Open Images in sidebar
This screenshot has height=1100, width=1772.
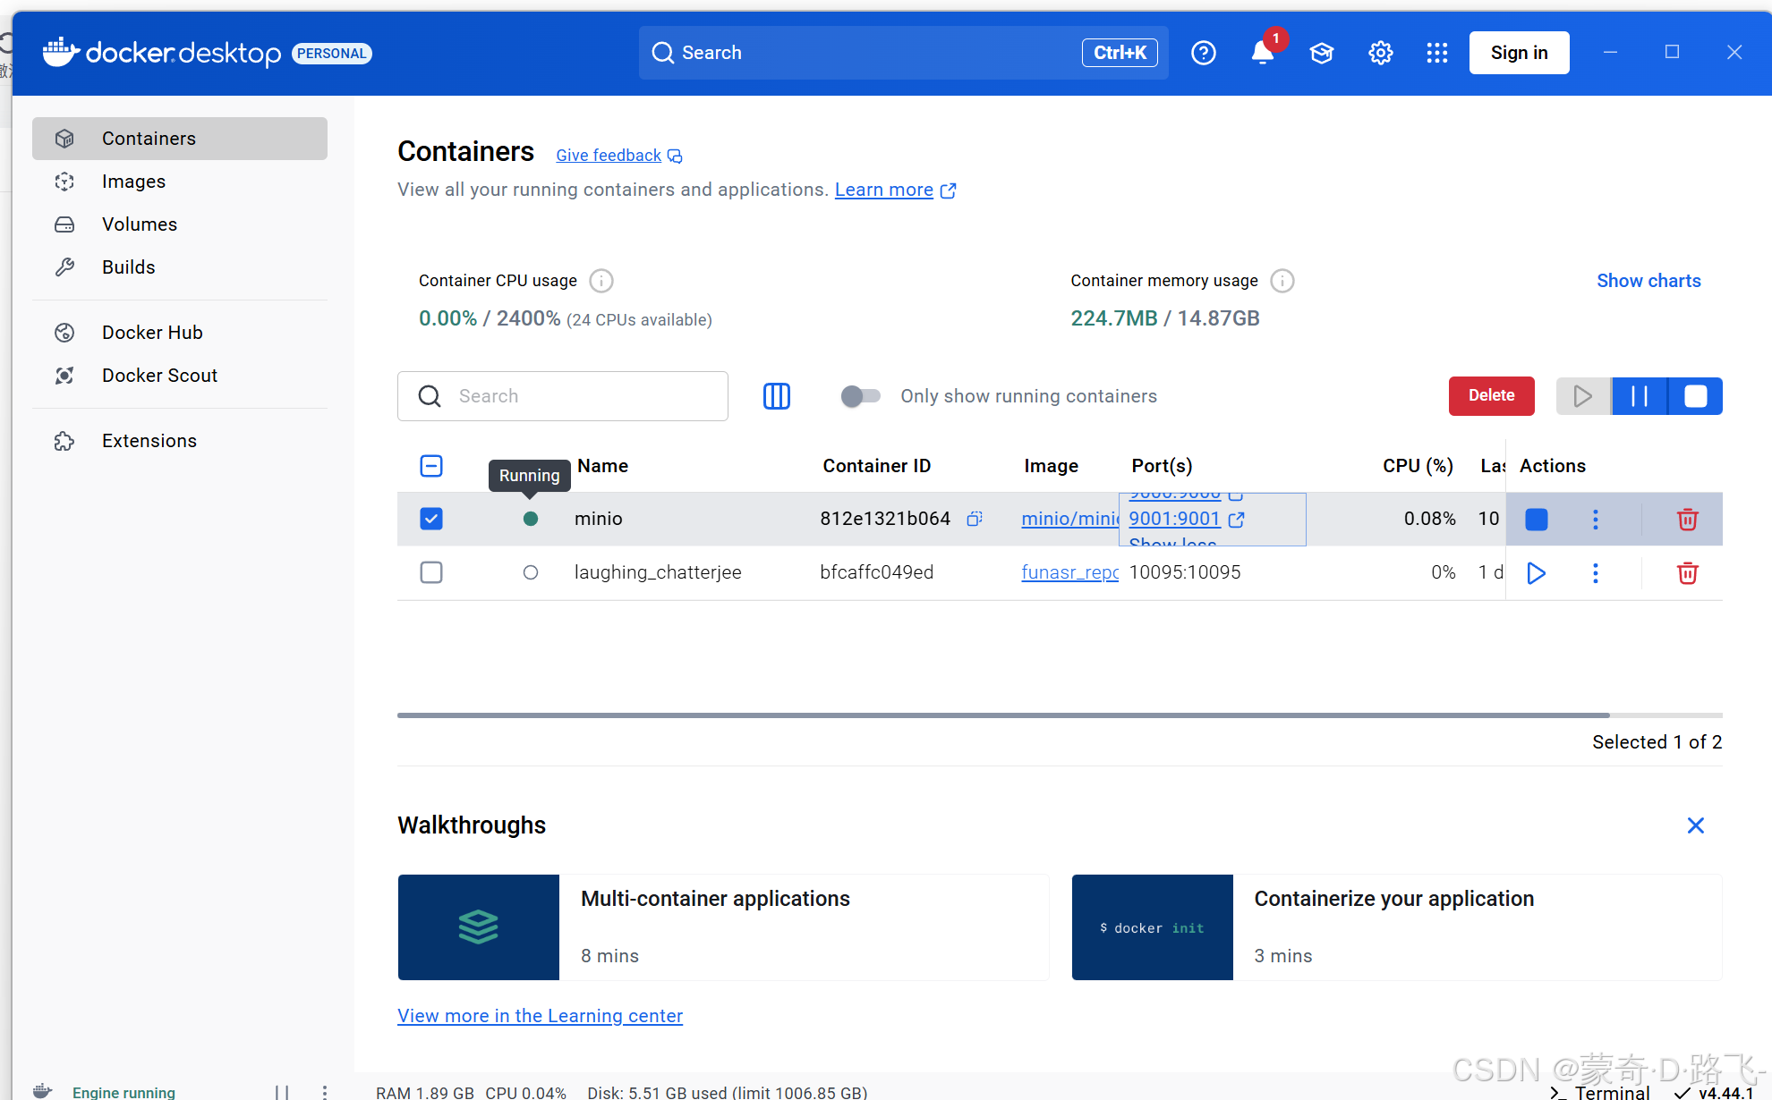point(180,182)
